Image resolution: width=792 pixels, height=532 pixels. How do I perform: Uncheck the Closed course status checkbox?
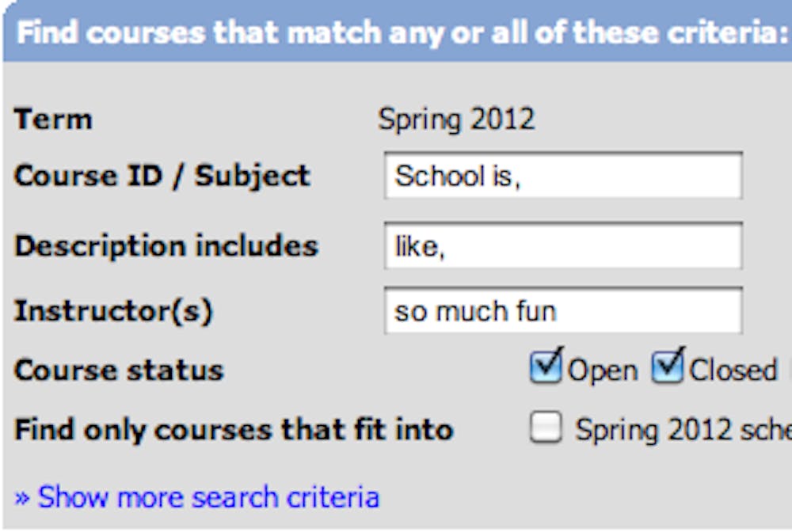(668, 367)
